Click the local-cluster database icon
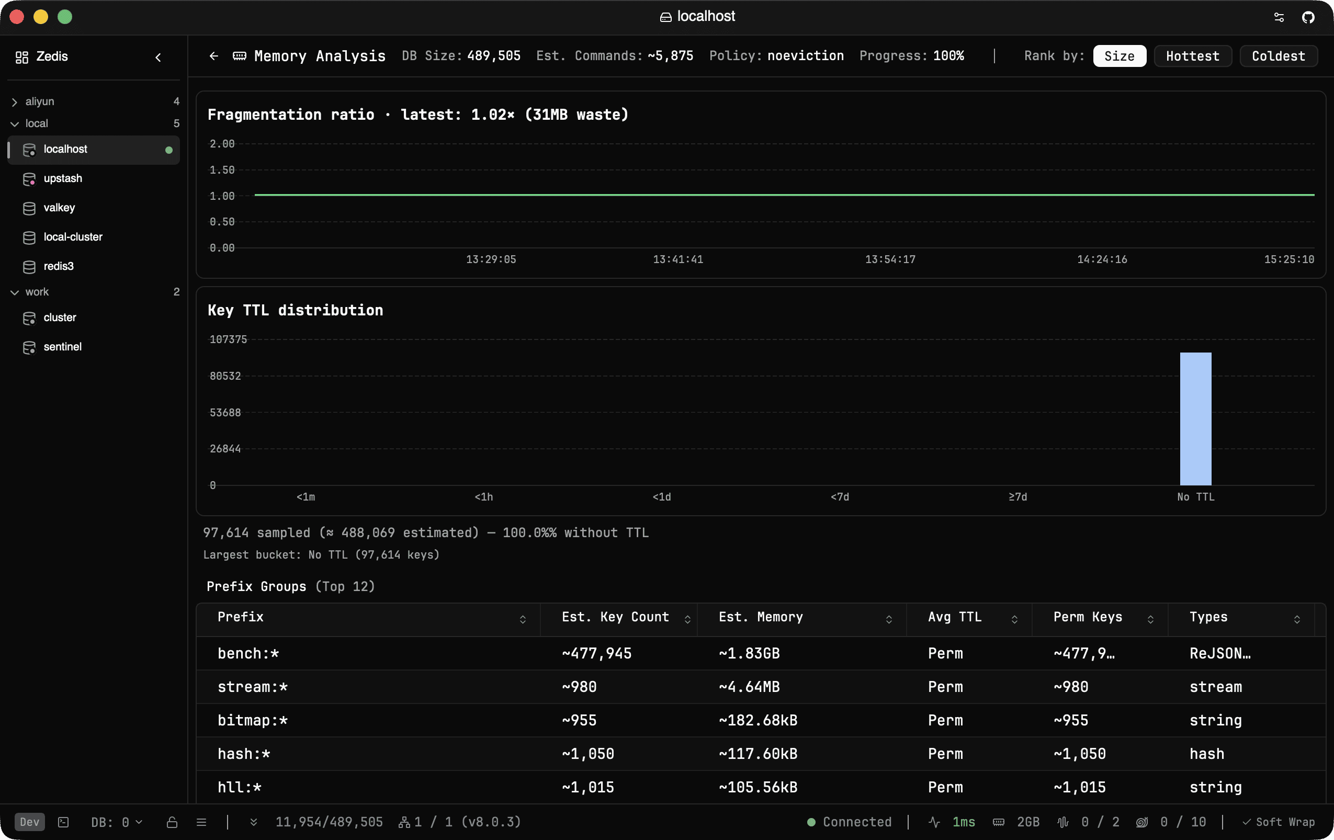The image size is (1334, 840). point(29,237)
